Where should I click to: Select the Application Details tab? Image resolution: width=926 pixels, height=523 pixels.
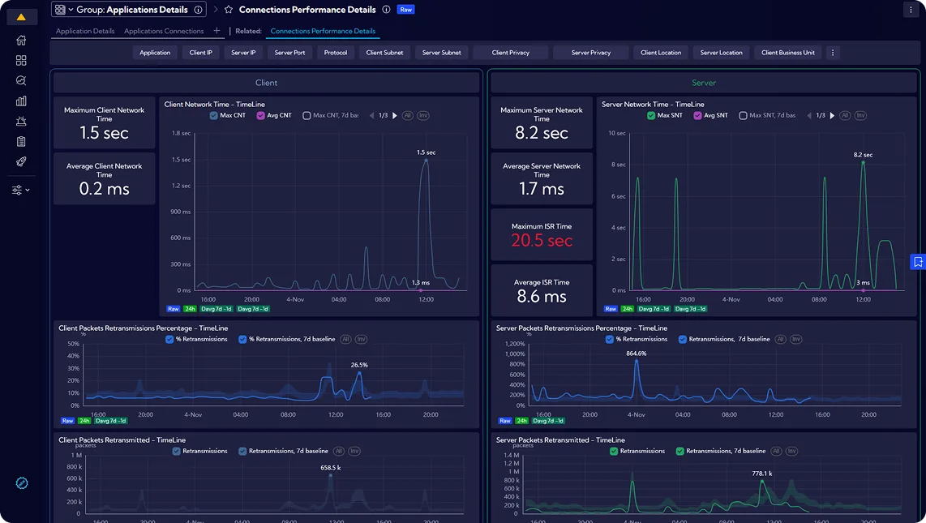(85, 31)
